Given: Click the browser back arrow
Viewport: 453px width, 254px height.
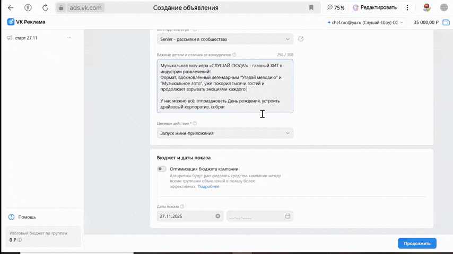Looking at the screenshot, I should point(11,7).
